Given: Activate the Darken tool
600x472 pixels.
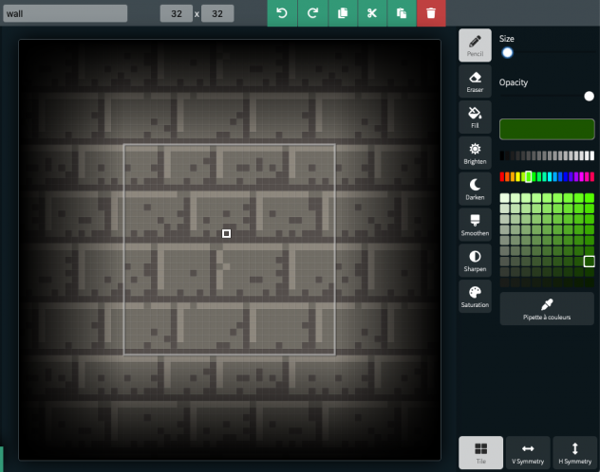Looking at the screenshot, I should tap(475, 189).
